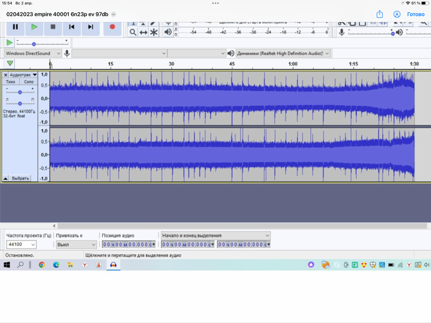The width and height of the screenshot is (431, 323).
Task: Select the Time Shift arrows tool
Action: coord(144,32)
